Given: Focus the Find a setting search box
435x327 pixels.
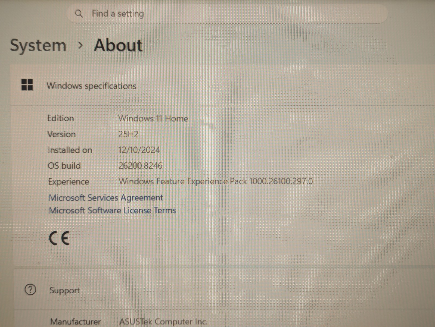Looking at the screenshot, I should pos(227,13).
